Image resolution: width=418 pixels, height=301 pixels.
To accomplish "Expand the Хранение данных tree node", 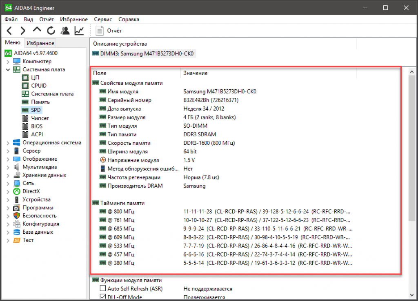I will (x=8, y=175).
